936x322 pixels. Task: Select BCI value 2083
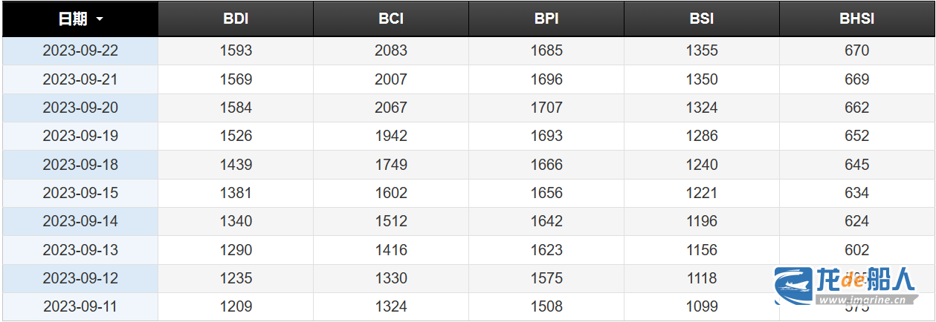[x=391, y=51]
